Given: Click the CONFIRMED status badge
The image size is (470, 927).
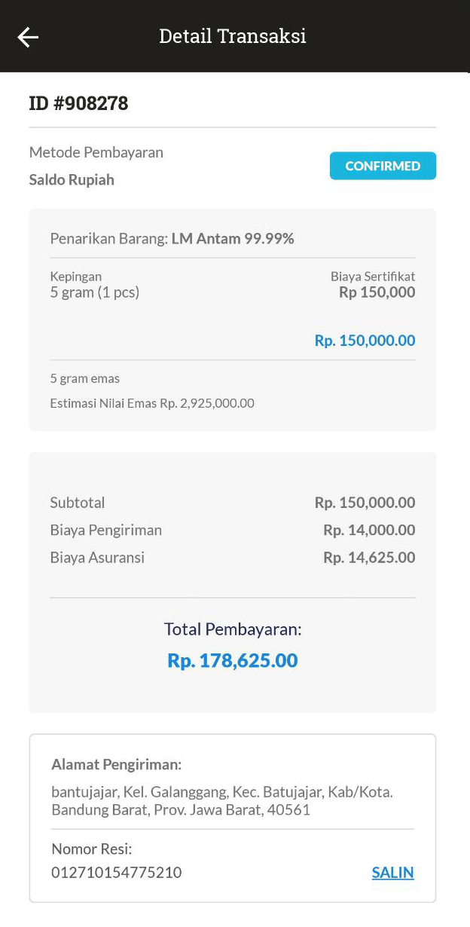Looking at the screenshot, I should pyautogui.click(x=383, y=166).
